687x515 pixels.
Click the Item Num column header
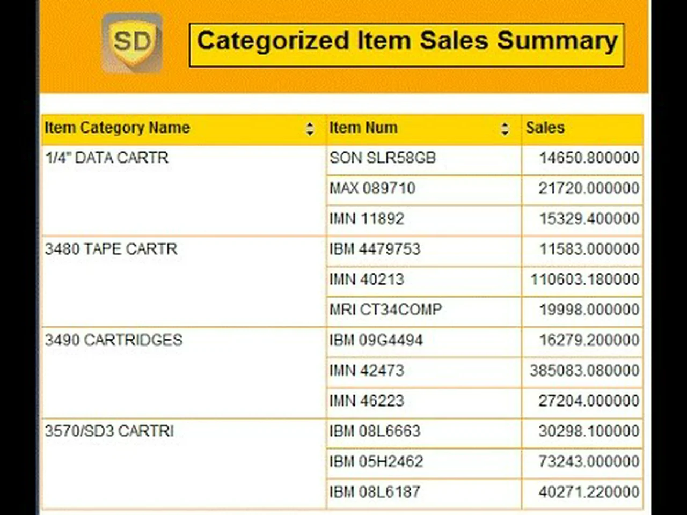pyautogui.click(x=363, y=128)
